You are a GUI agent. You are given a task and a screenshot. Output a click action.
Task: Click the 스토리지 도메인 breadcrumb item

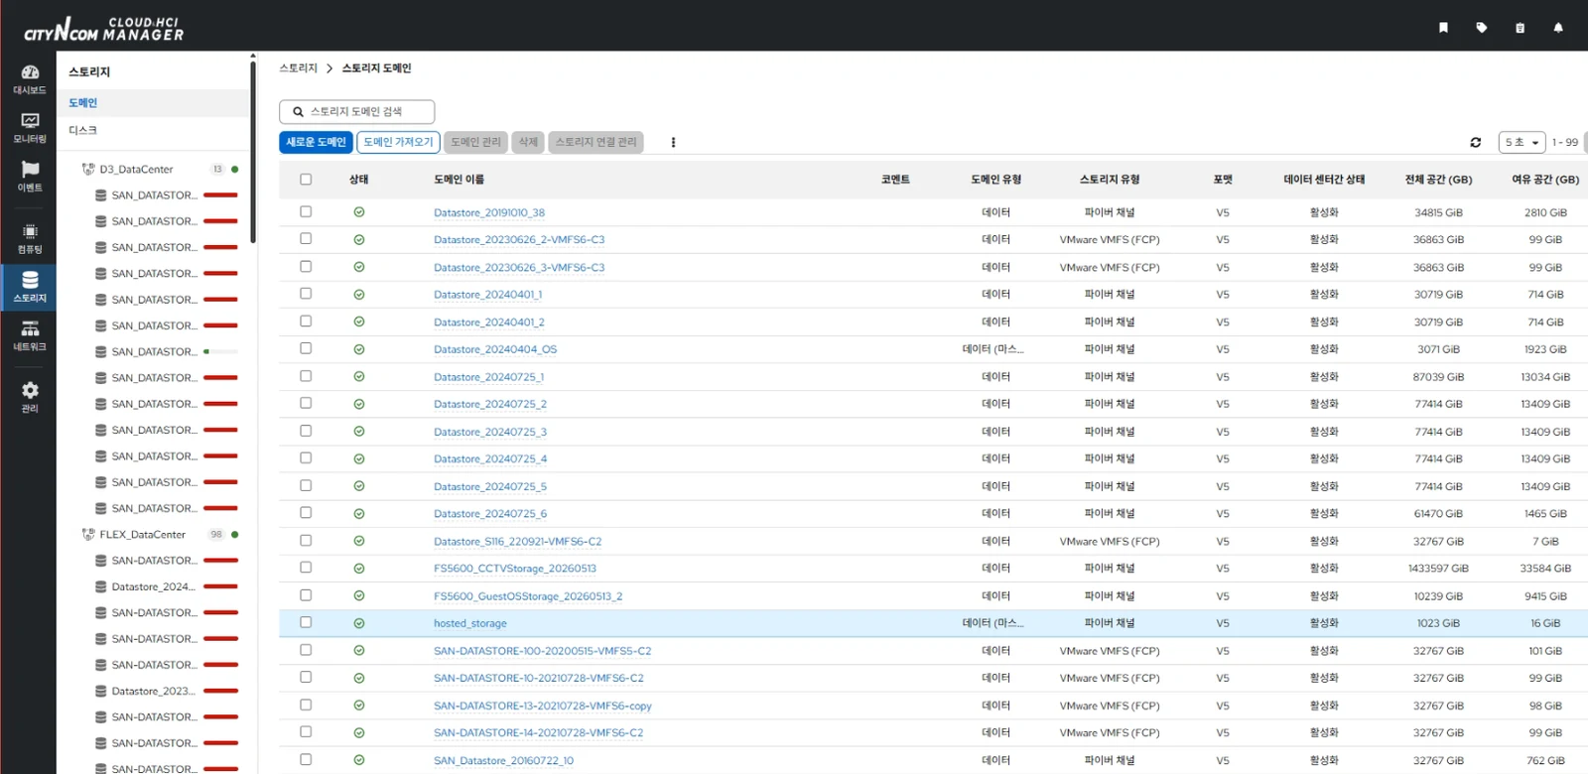(376, 68)
